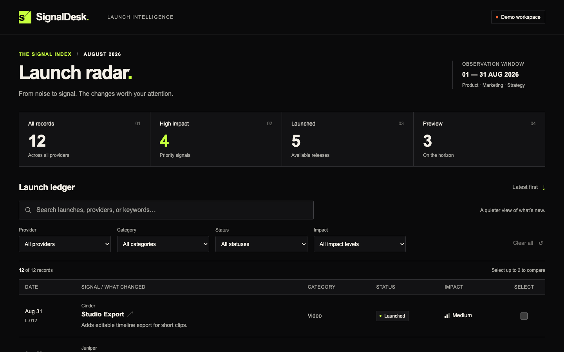
Task: Expand the All categories dropdown
Action: click(x=163, y=244)
